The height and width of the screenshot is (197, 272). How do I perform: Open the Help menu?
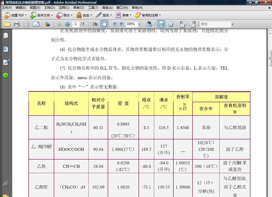137,8
